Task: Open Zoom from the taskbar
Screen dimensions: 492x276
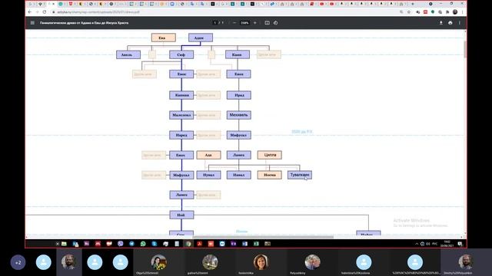Action: point(222,244)
